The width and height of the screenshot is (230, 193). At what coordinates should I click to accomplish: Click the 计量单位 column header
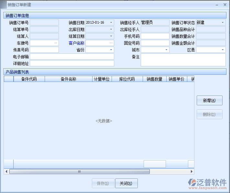(102, 79)
